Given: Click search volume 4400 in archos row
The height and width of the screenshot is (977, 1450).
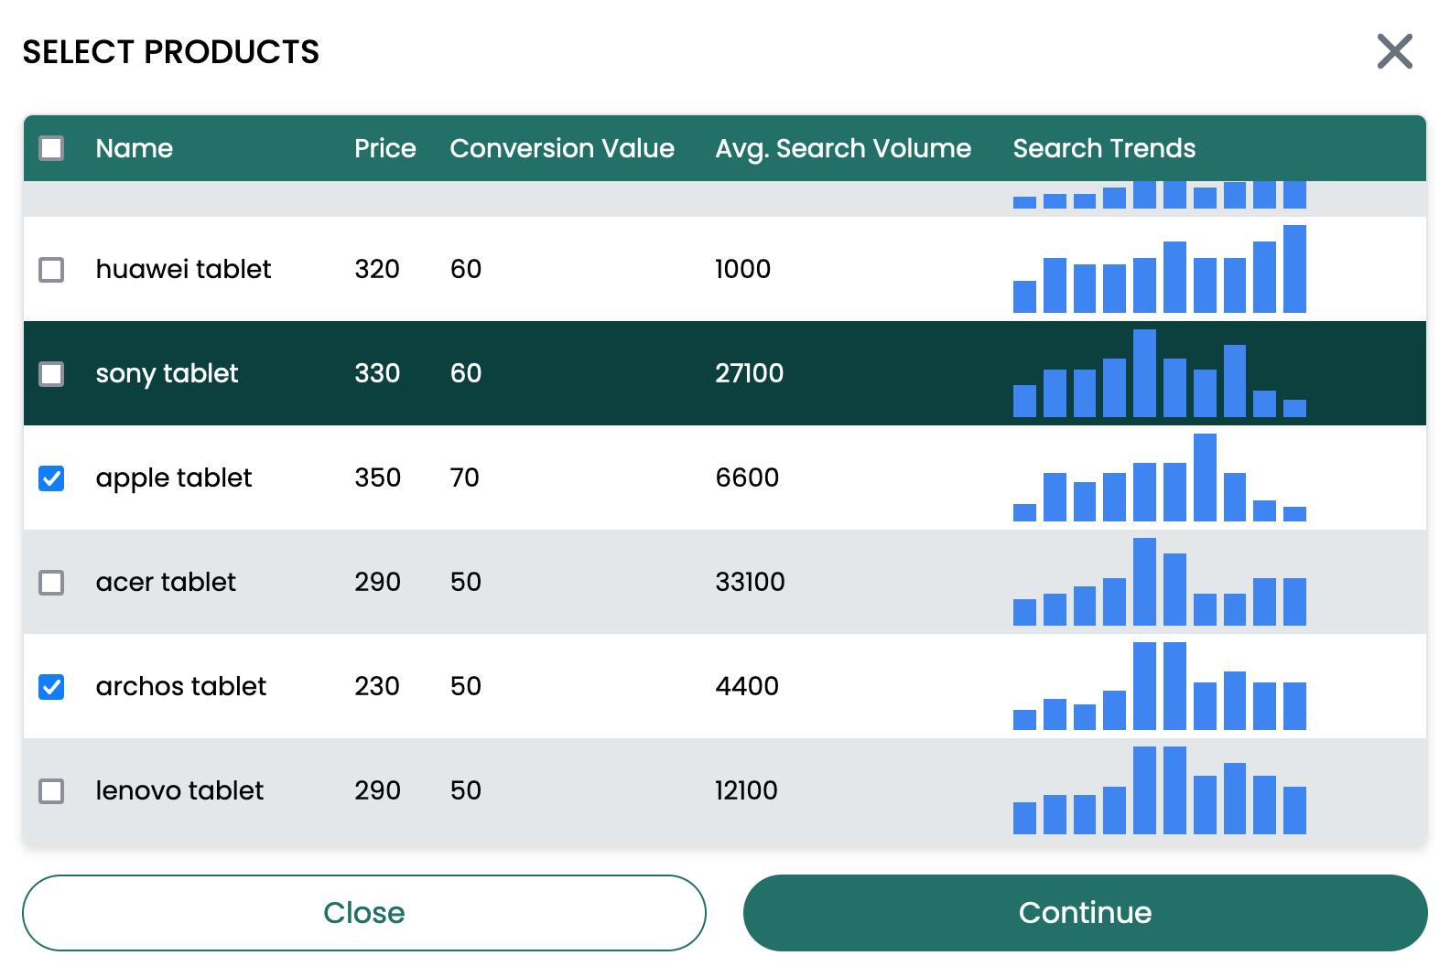Looking at the screenshot, I should [x=747, y=686].
